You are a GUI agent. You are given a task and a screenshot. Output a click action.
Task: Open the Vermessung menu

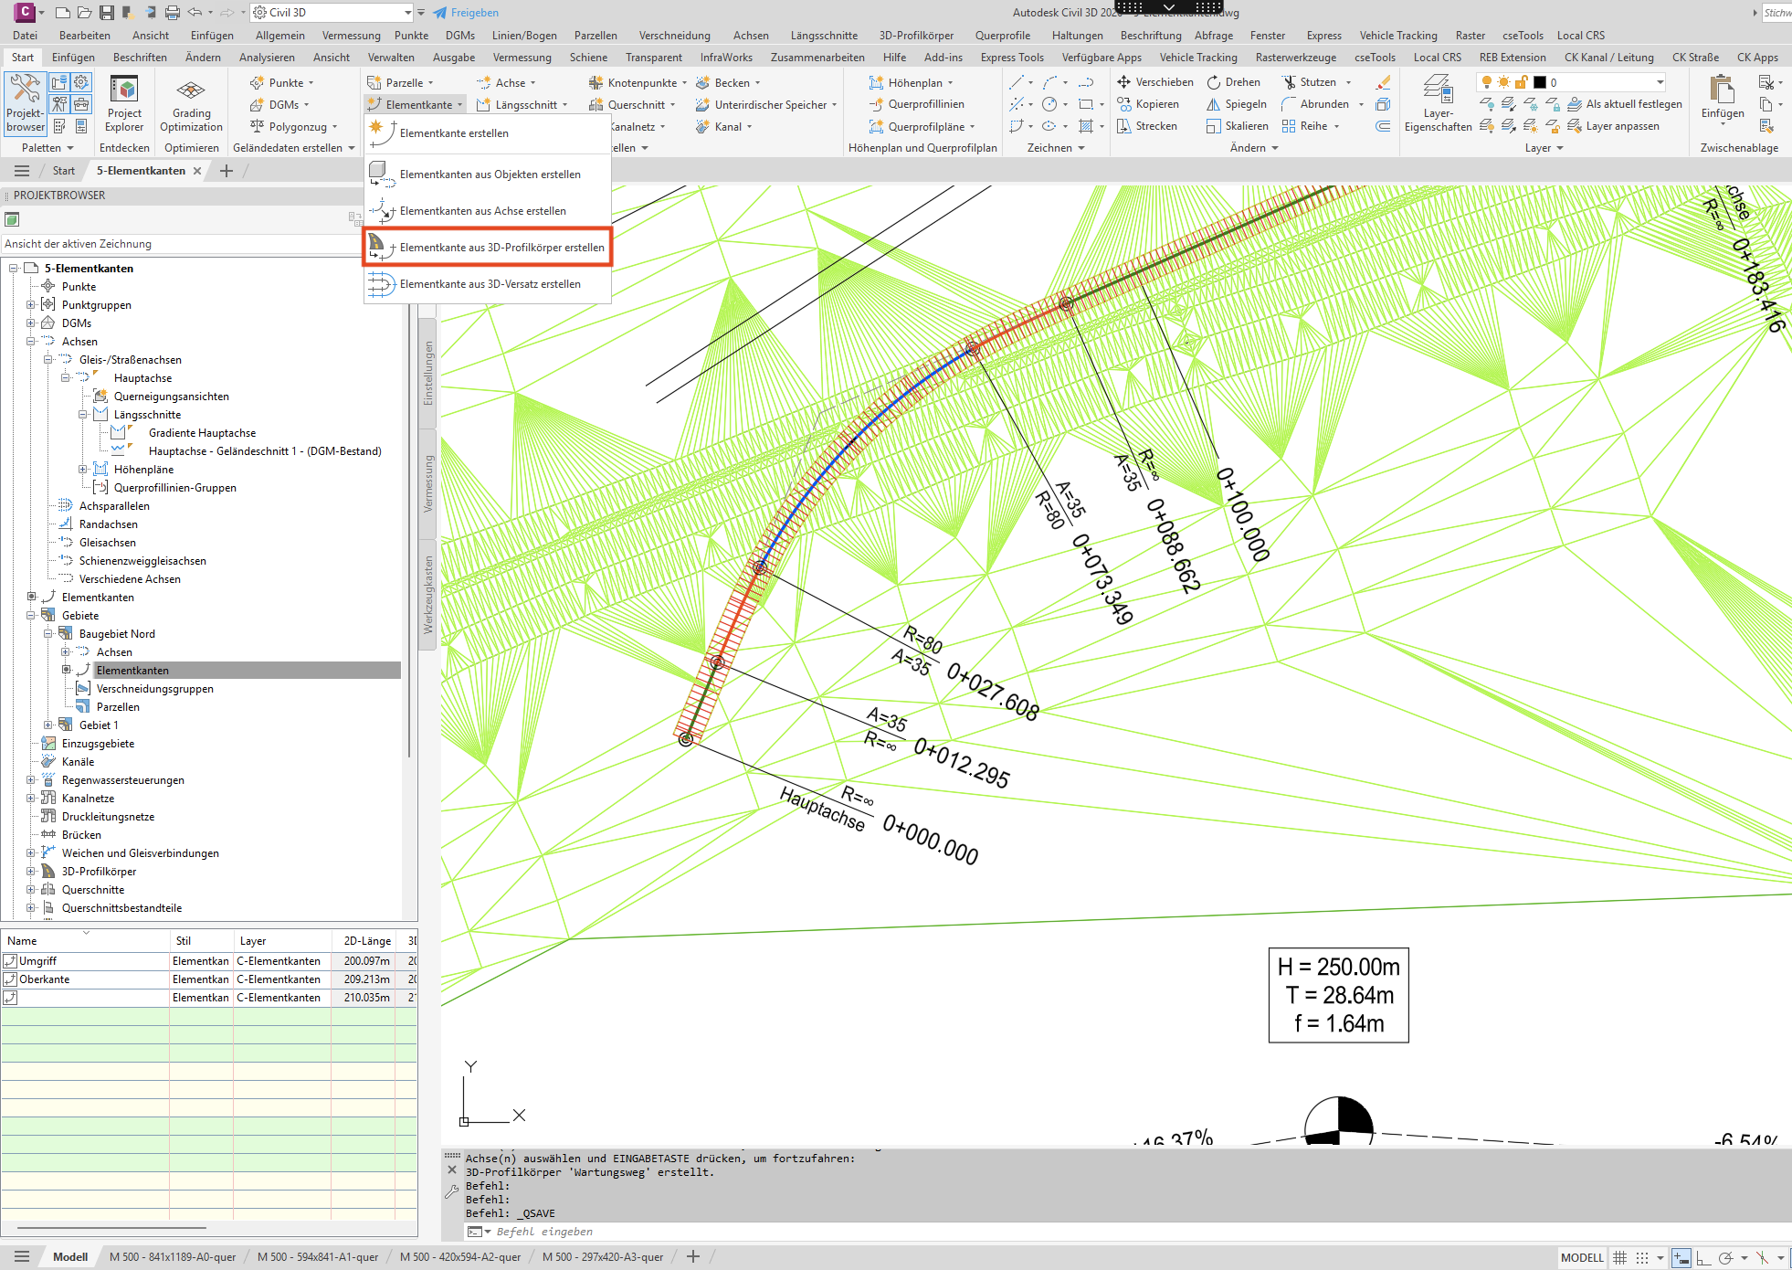351,36
